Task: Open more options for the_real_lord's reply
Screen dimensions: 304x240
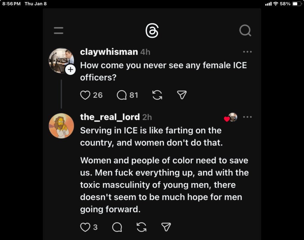Action: (247, 117)
